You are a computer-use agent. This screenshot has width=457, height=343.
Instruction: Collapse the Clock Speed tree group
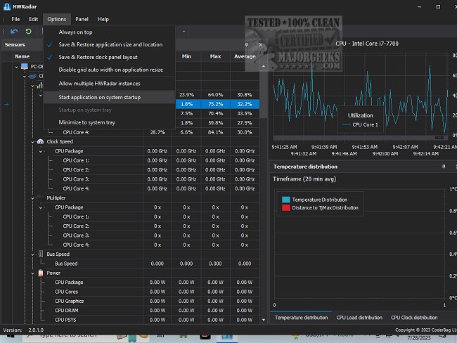click(x=32, y=141)
